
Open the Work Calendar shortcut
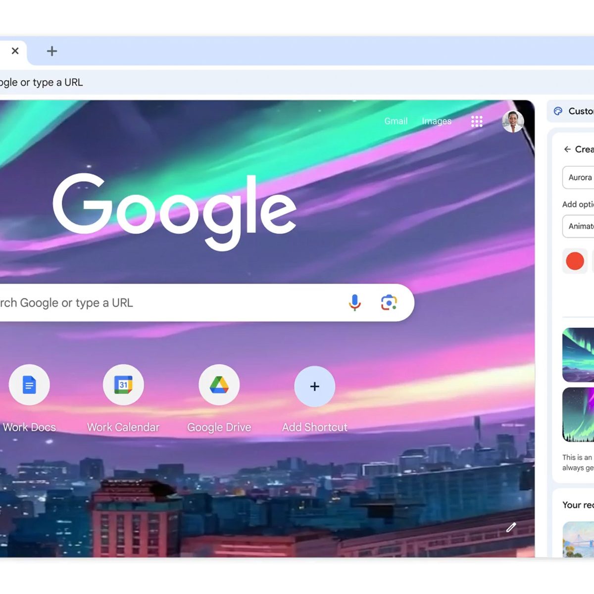123,385
